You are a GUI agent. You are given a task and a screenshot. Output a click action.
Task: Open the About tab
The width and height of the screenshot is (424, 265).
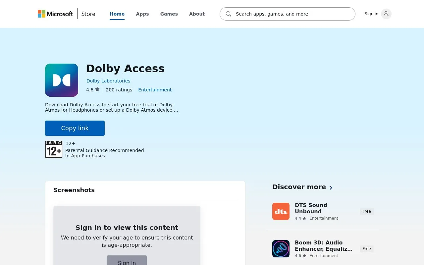click(197, 14)
